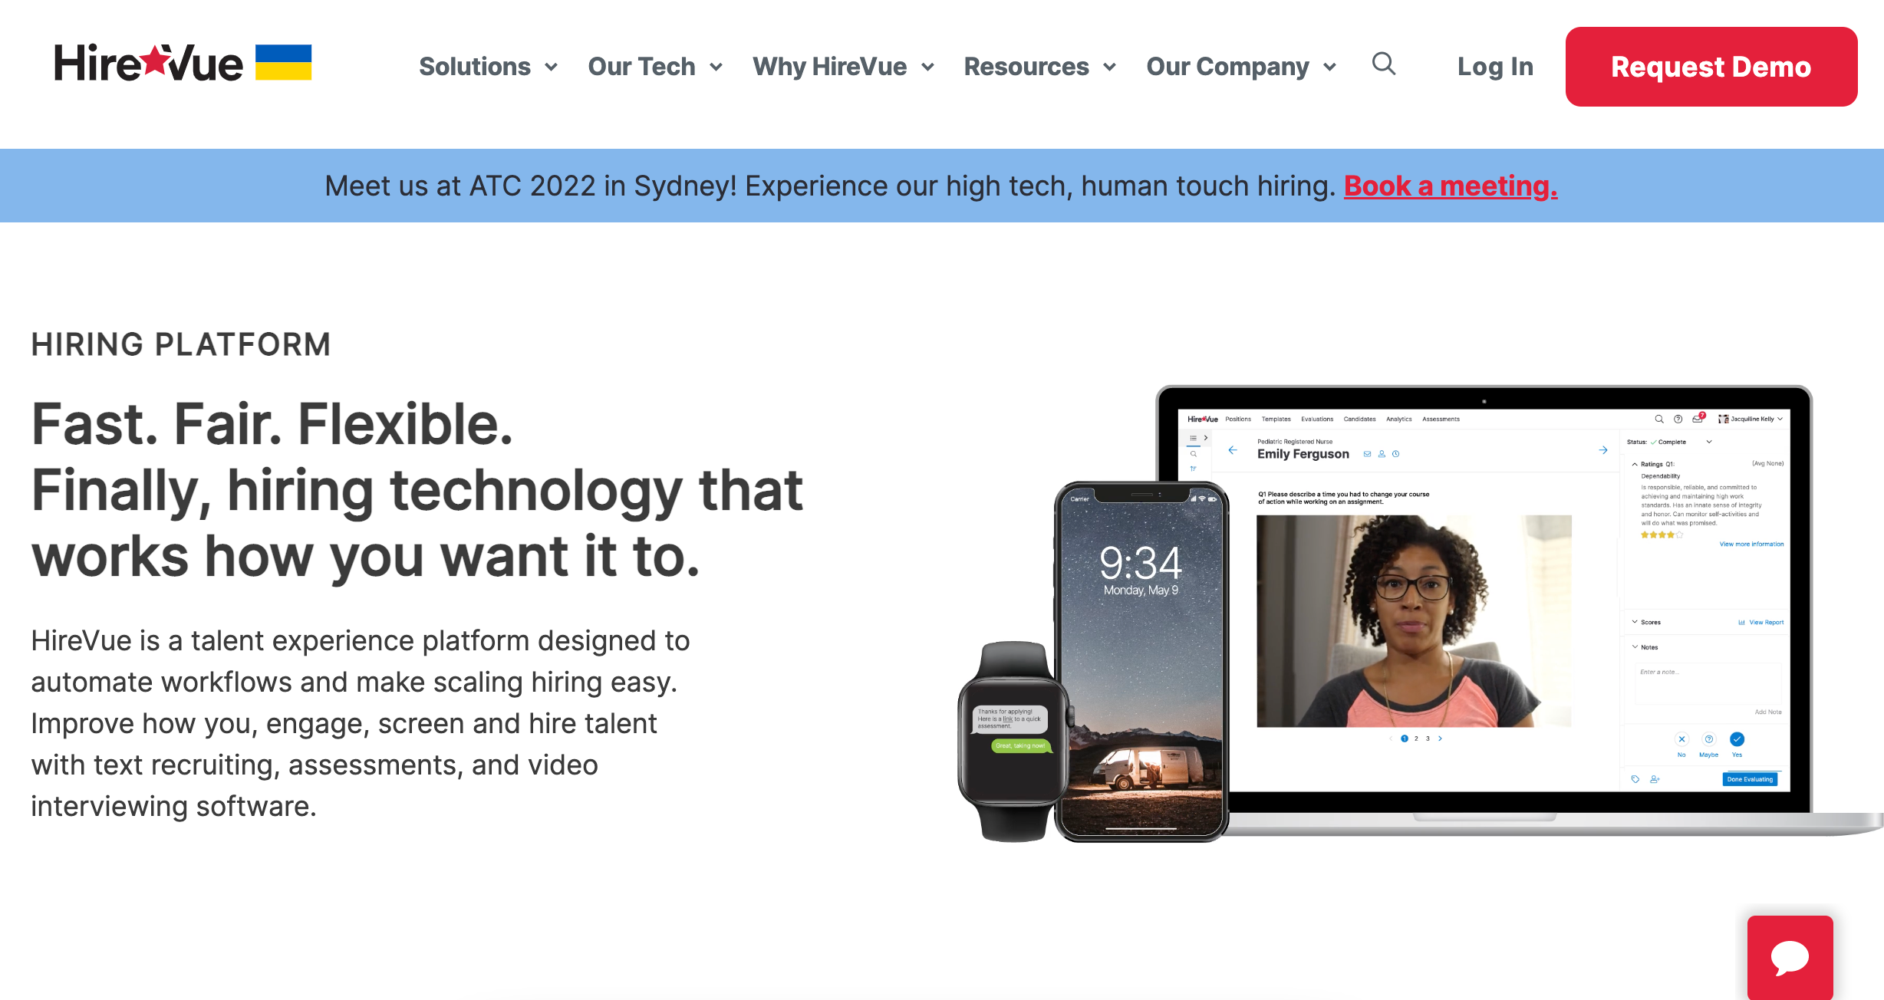Open the red chat bubble widget
1884x1000 pixels.
click(x=1790, y=957)
